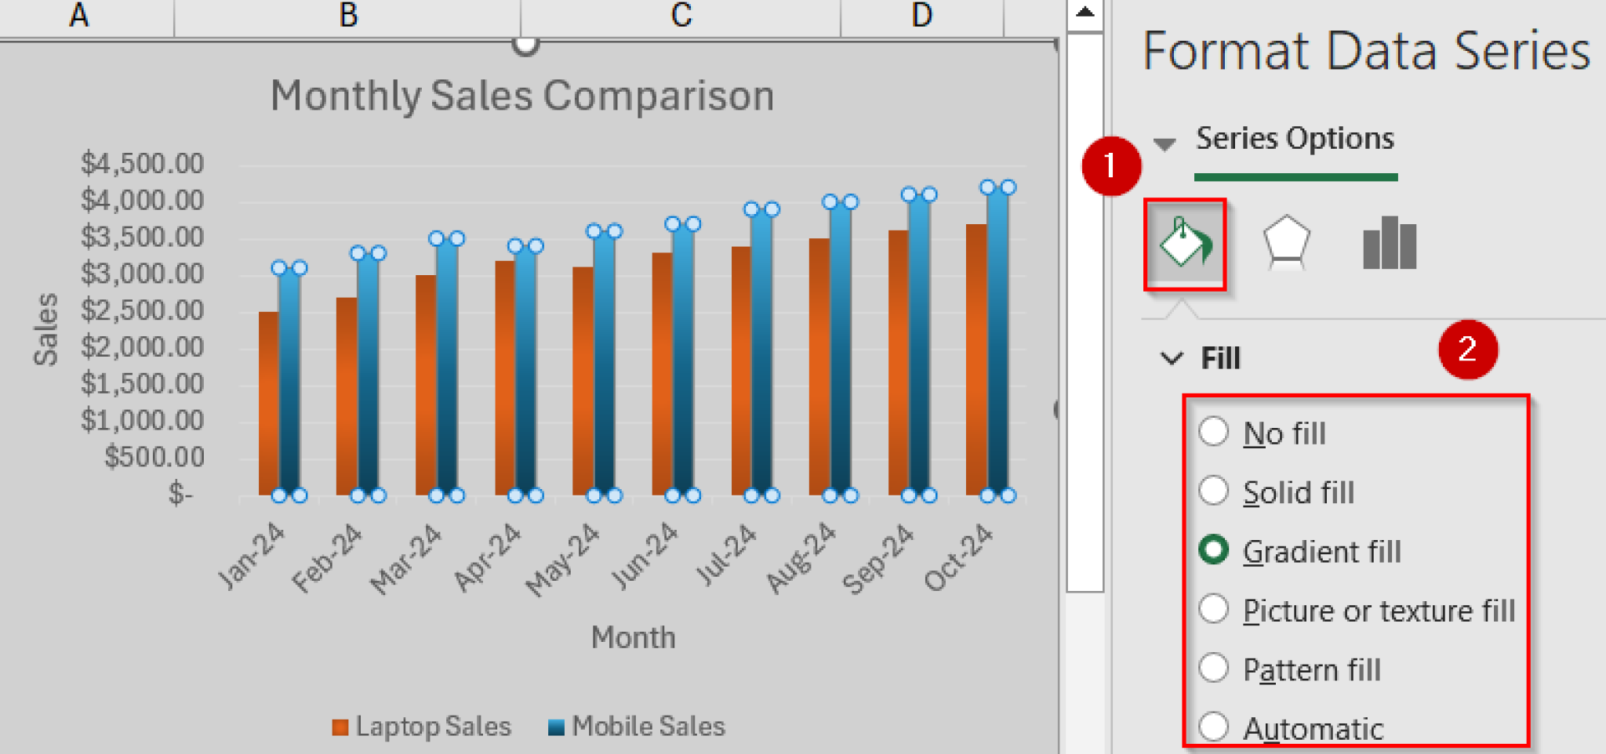Collapse the Fill section chevron

tap(1172, 358)
